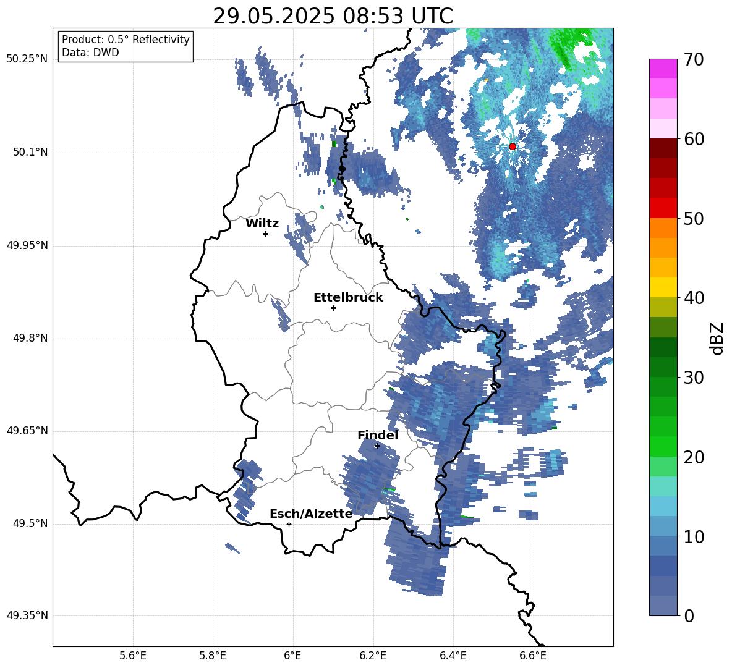This screenshot has width=732, height=668.
Task: Click the bright green colorbar band at 20
Action: tap(663, 447)
